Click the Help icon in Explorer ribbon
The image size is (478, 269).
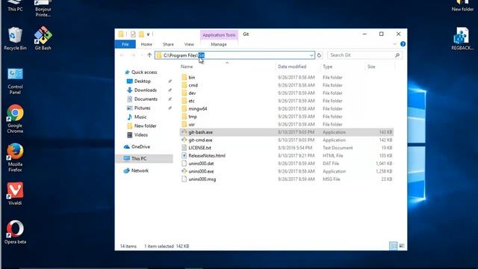click(x=403, y=44)
